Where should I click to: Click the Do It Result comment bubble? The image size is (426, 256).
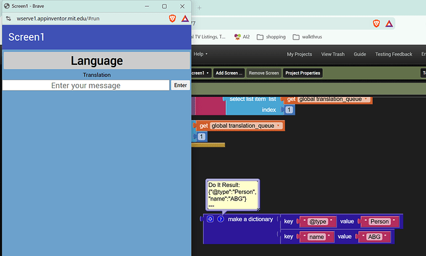[232, 195]
